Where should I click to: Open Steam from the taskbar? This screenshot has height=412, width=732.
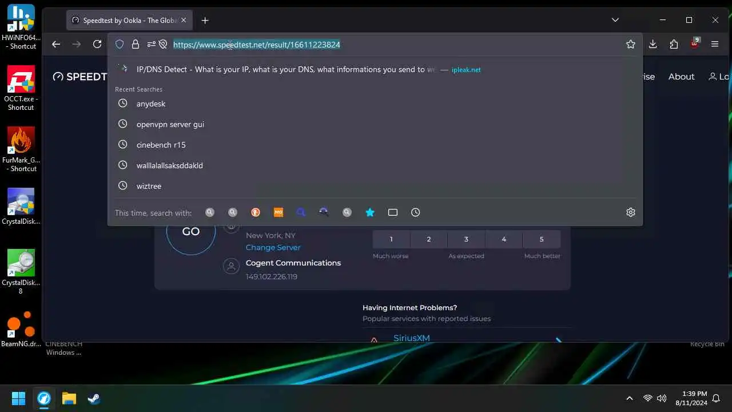pyautogui.click(x=94, y=398)
